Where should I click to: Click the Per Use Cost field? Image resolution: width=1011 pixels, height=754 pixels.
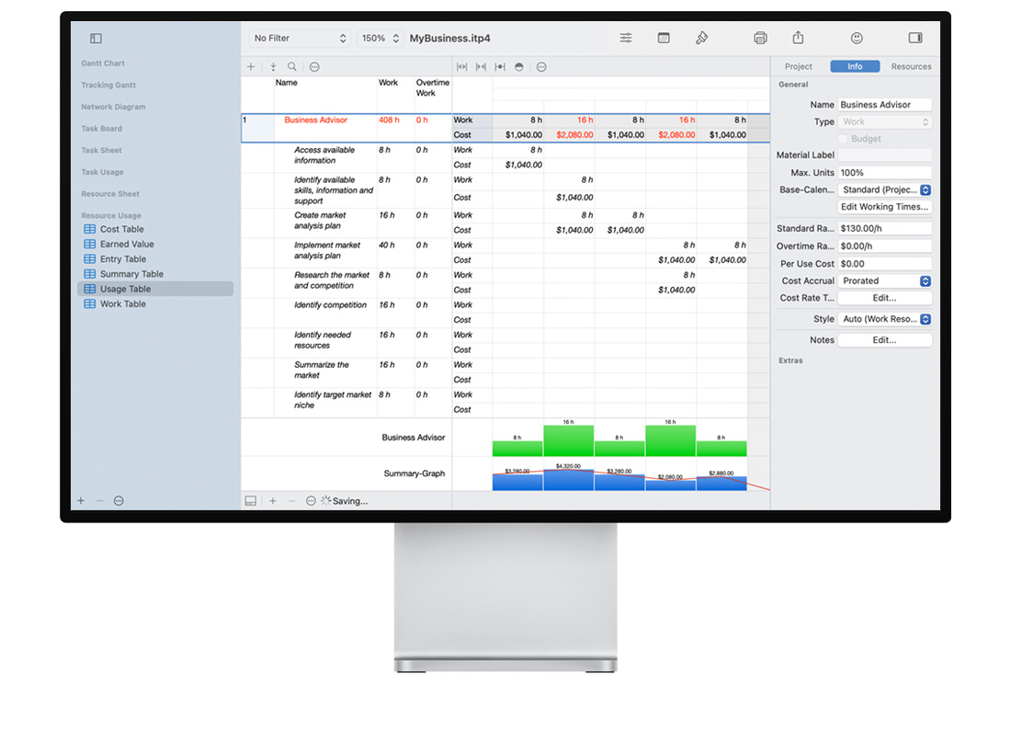(884, 264)
